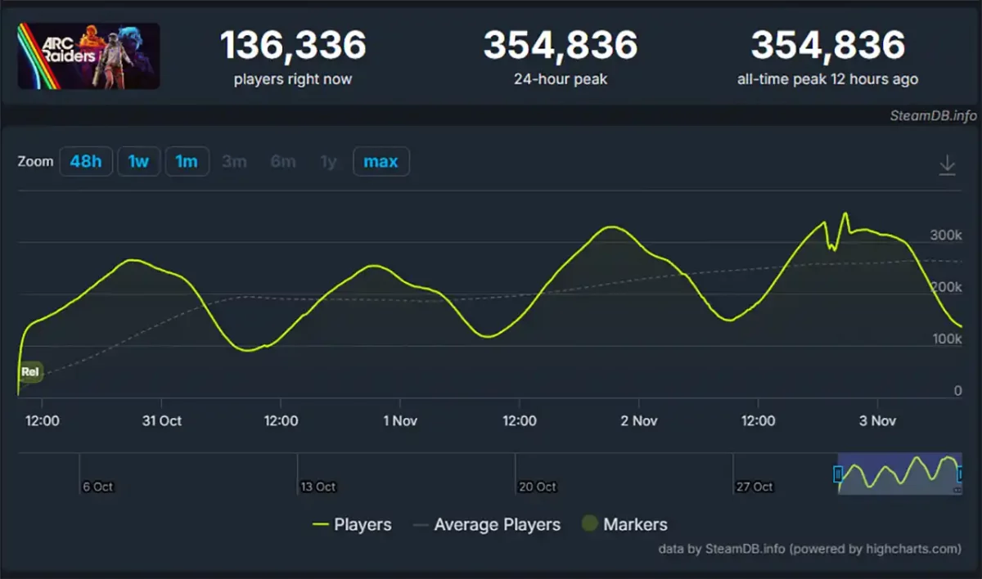Viewport: 982px width, 579px height.
Task: Click the right navigator handle icon
Action: tap(959, 474)
